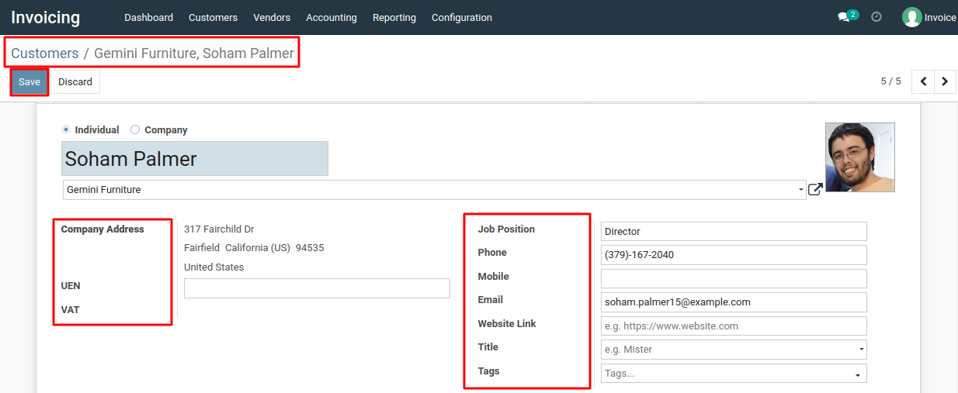Click the Job Position label
958x393 pixels.
(506, 229)
